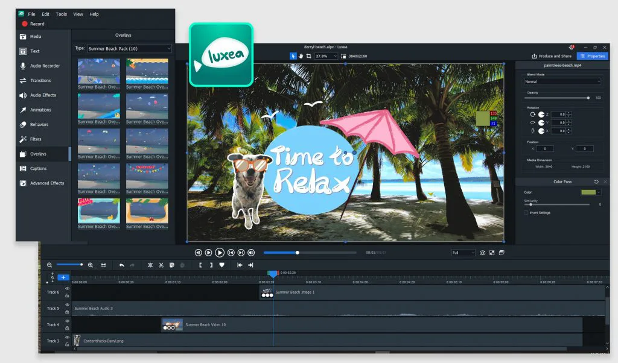
Task: Split clip at playhead
Action: click(150, 265)
